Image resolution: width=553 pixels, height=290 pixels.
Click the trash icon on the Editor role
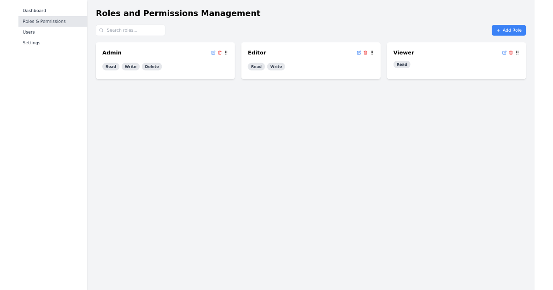coord(365,52)
